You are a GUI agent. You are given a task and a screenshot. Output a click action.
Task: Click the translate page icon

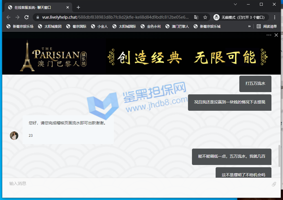point(196,17)
